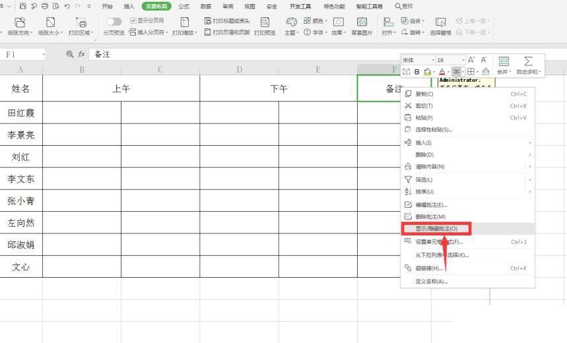
Task: Click the Background Picture (背景图片) icon
Action: pyautogui.click(x=362, y=26)
